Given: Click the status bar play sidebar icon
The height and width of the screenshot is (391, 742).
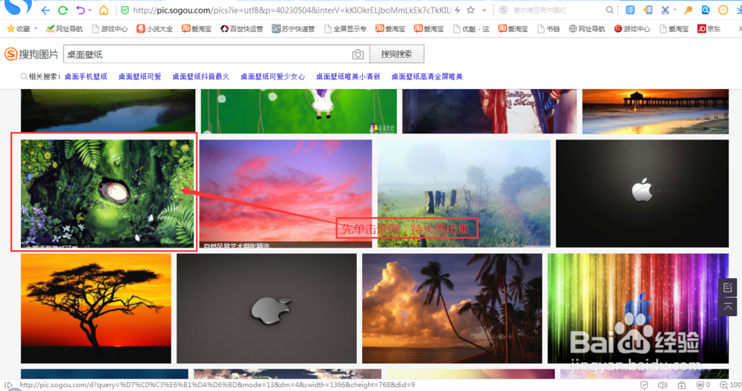Looking at the screenshot, I should (x=8, y=385).
